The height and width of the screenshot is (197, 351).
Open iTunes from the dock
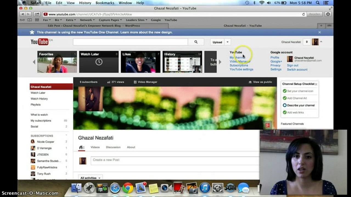(x=205, y=188)
